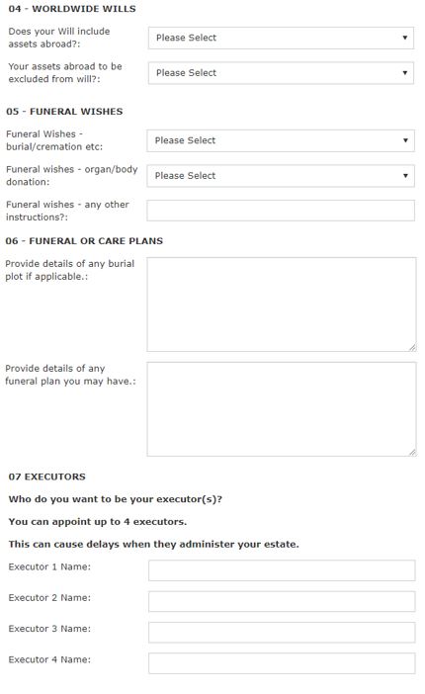Screen dimensions: 425x694
Task: Click the 'Executor 1 Name' label text
Action: 49,567
